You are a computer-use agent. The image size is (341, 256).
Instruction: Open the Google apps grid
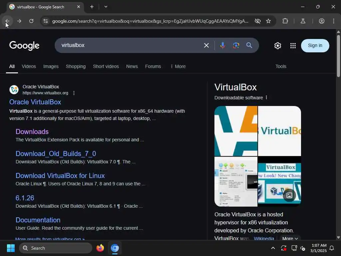[x=293, y=45]
